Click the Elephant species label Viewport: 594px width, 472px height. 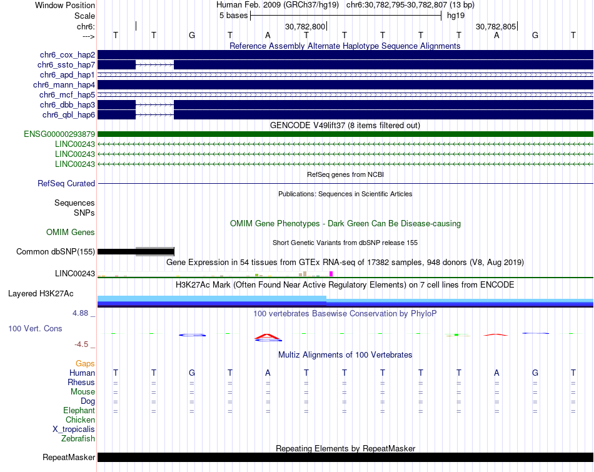(79, 410)
